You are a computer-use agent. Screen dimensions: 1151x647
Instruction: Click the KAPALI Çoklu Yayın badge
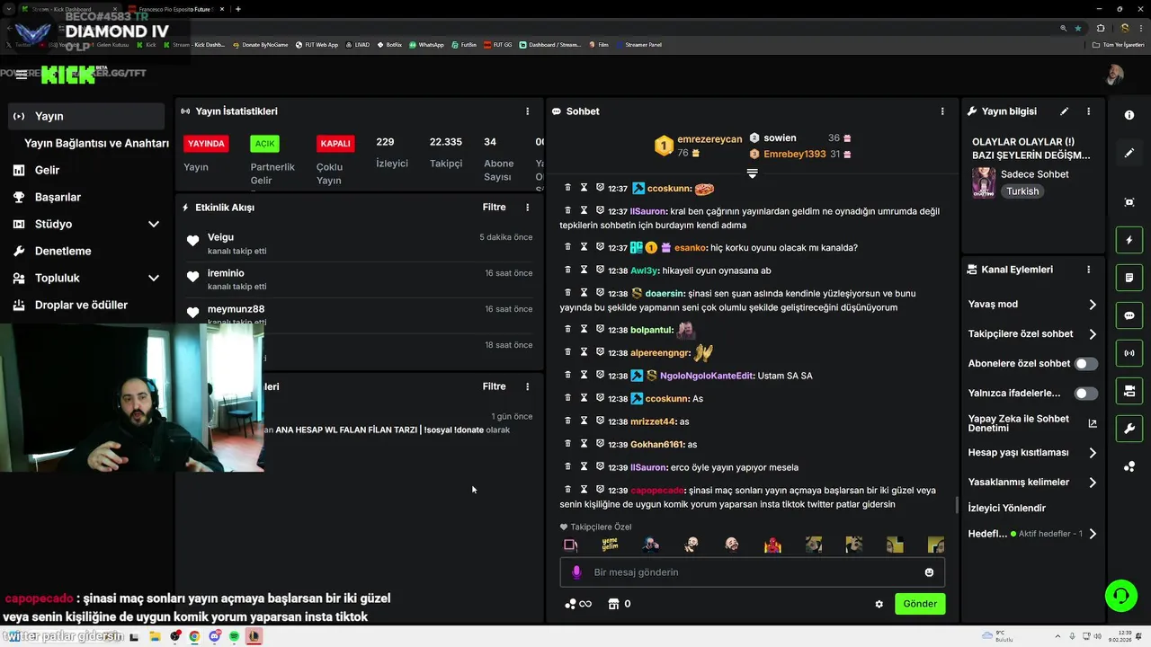click(335, 144)
